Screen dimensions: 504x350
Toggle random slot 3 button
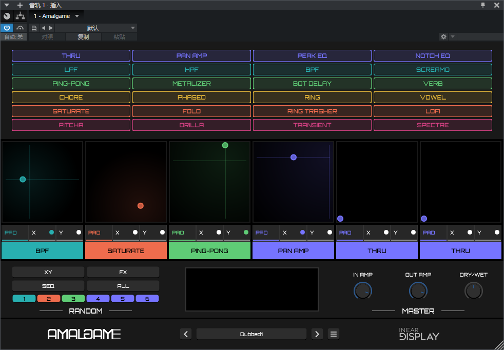tap(73, 299)
